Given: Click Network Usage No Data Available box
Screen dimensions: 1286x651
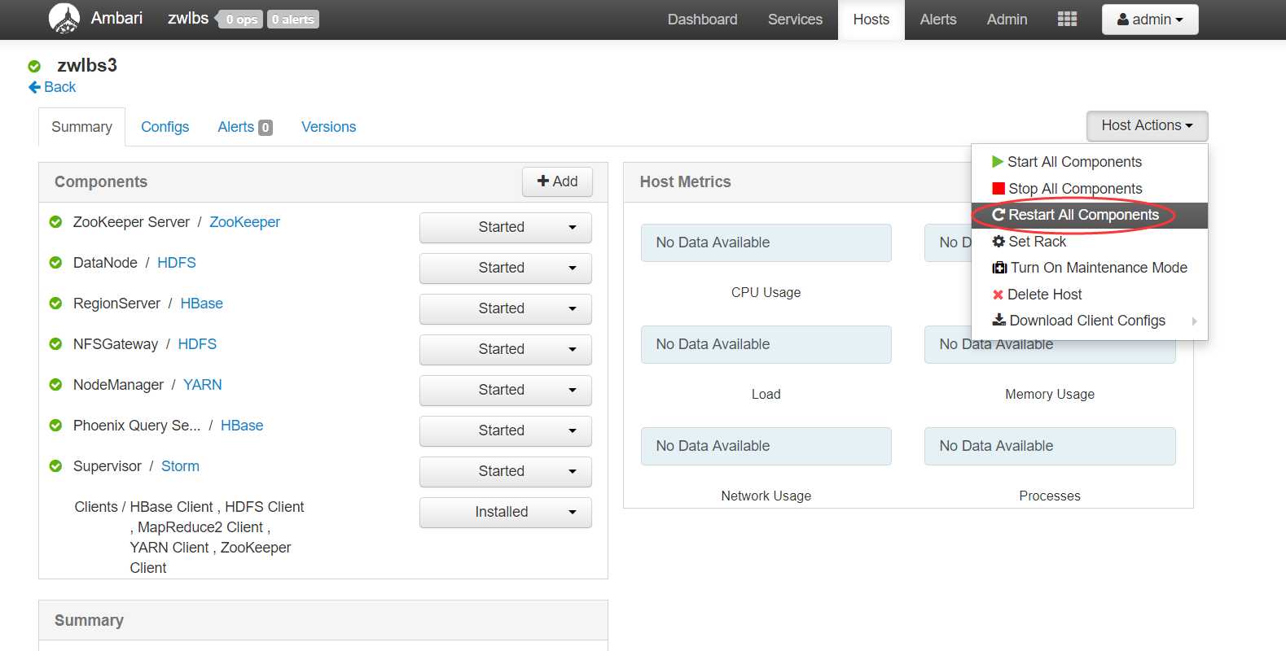Looking at the screenshot, I should coord(766,446).
